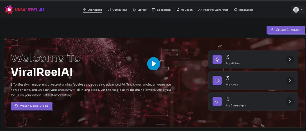Click the My Ideas video icon
This screenshot has width=306, height=131.
[217, 80]
